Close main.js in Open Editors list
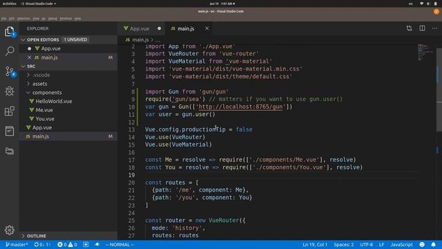 point(29,57)
